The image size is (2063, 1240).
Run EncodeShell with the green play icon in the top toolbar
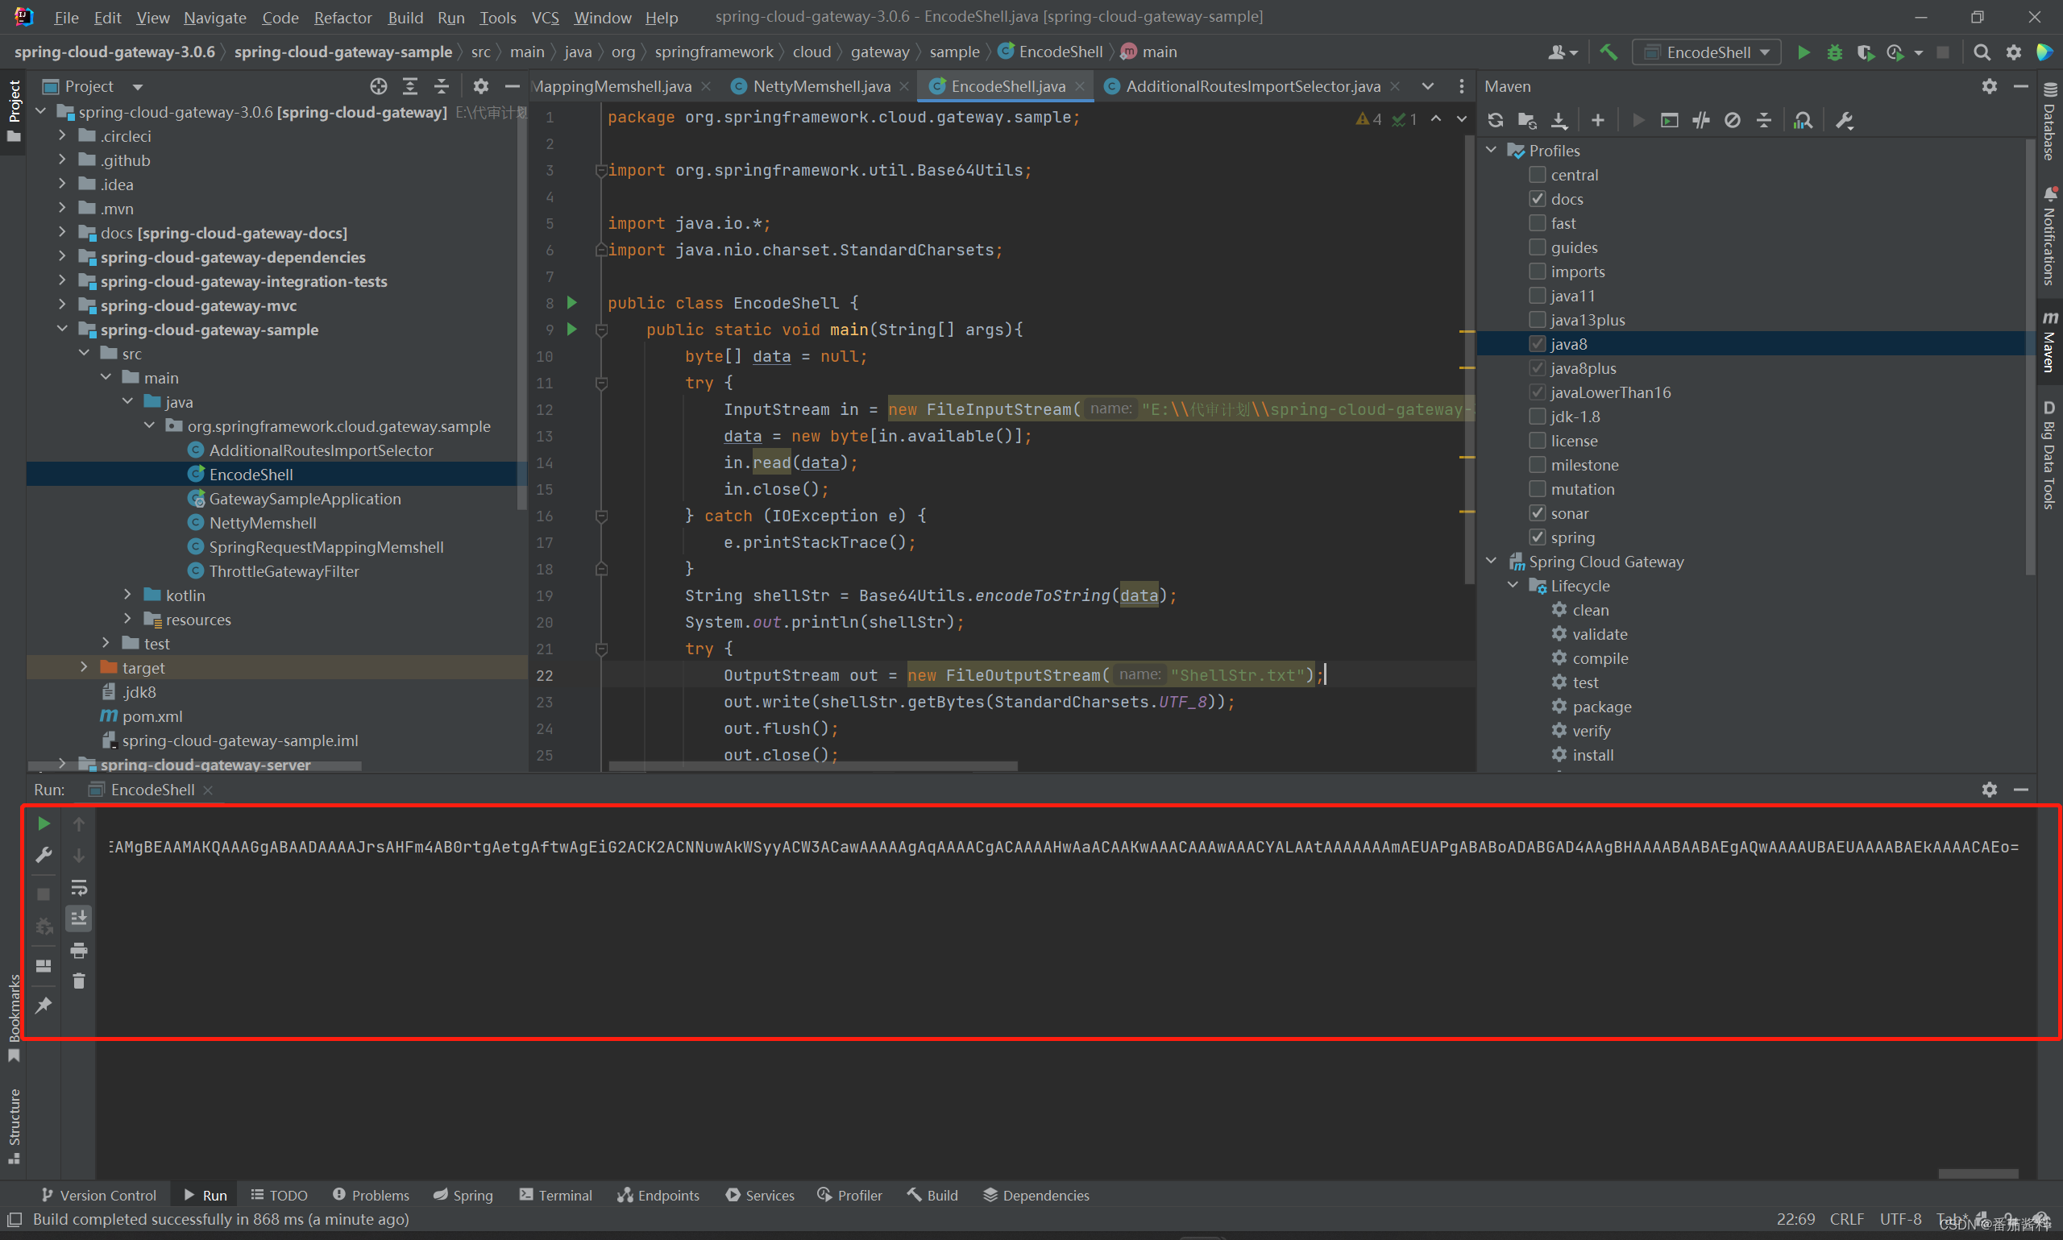click(x=1804, y=52)
